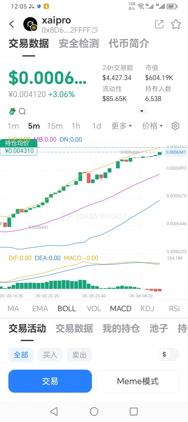Favorite the token with the star icon
Image resolution: width=188 pixels, height=422 pixels.
tap(176, 24)
